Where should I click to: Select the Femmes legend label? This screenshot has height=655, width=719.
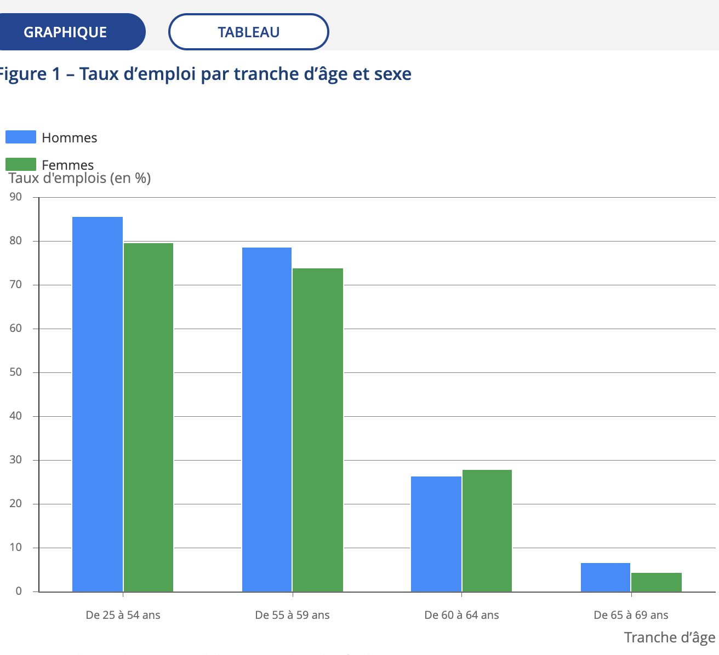(67, 165)
